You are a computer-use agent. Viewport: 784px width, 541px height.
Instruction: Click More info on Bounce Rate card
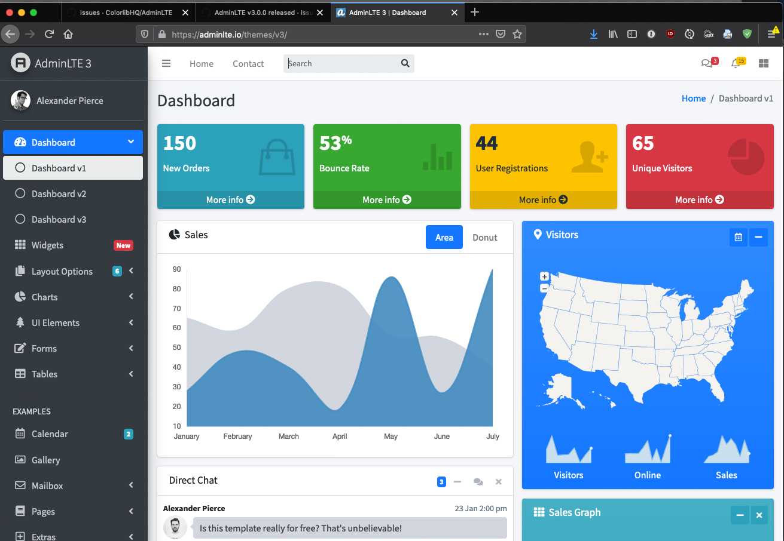(387, 199)
